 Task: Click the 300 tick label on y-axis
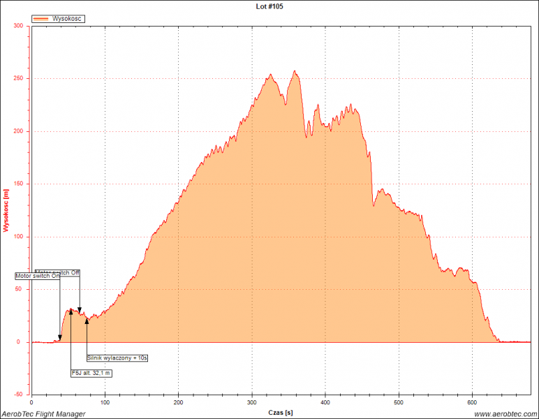tap(18, 26)
